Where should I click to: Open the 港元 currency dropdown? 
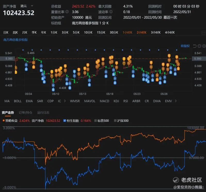[27, 6]
